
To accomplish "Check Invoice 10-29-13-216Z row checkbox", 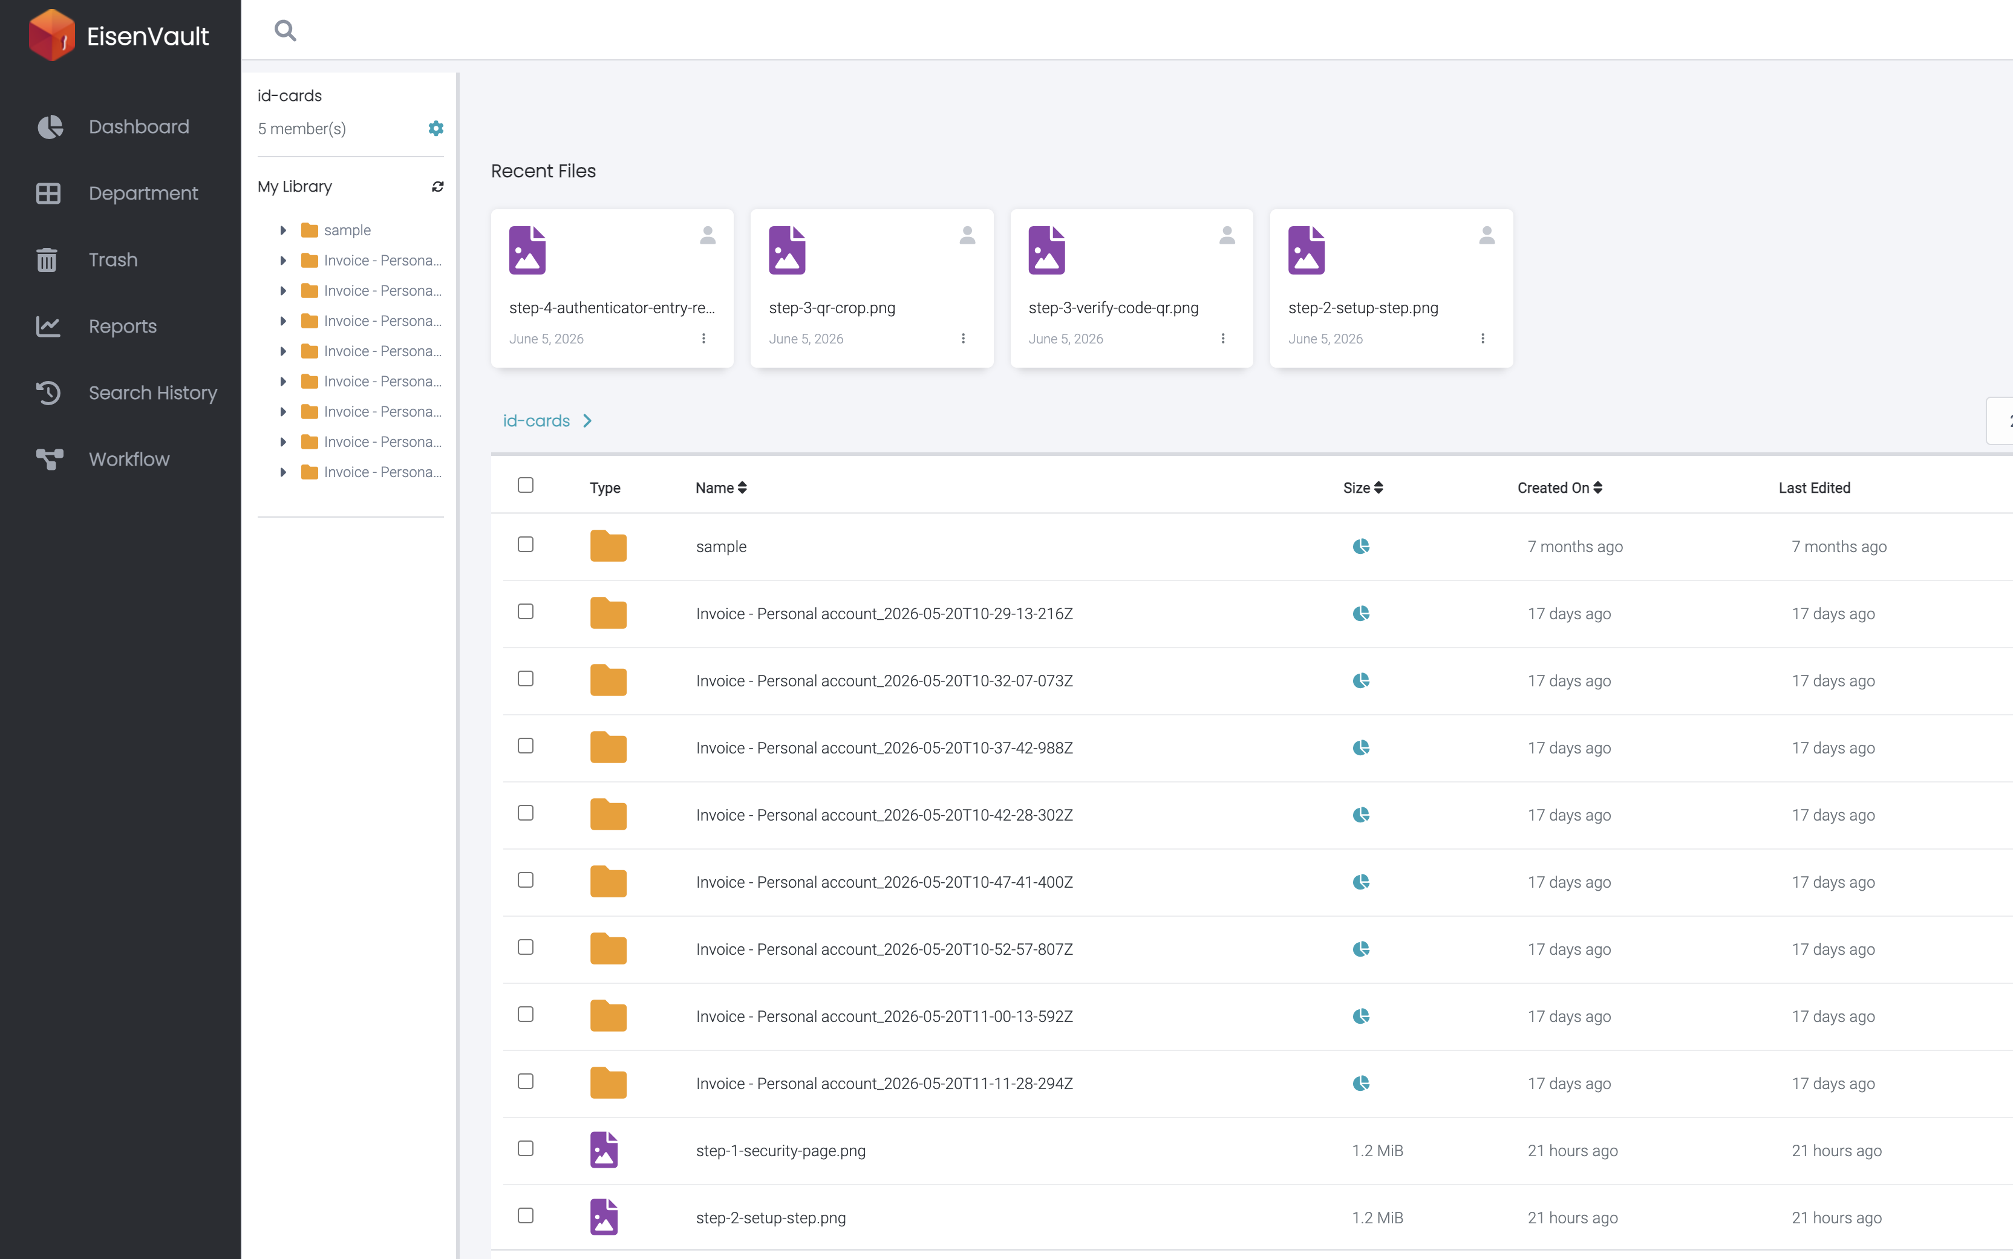I will (x=526, y=612).
